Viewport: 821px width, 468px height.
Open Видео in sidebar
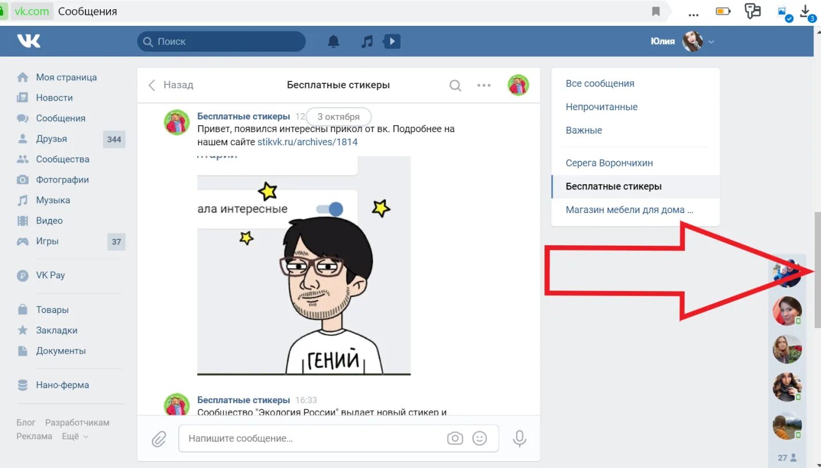pos(49,221)
